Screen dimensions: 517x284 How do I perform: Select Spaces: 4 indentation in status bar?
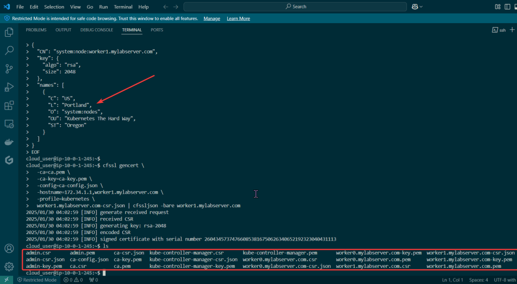click(478, 279)
